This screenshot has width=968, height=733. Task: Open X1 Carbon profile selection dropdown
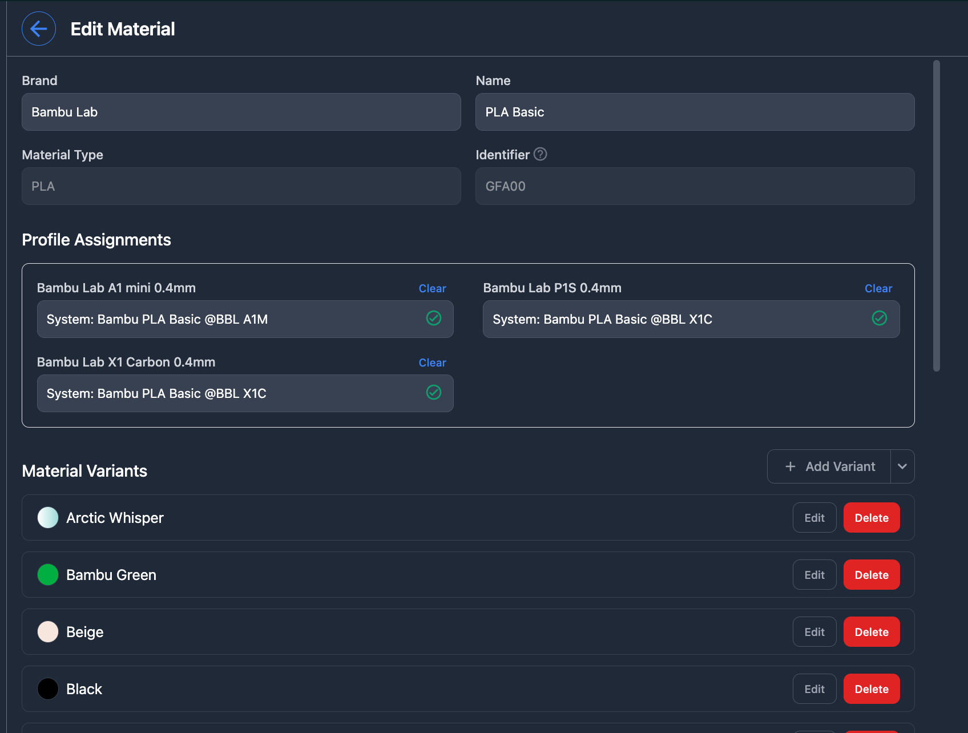[228, 393]
